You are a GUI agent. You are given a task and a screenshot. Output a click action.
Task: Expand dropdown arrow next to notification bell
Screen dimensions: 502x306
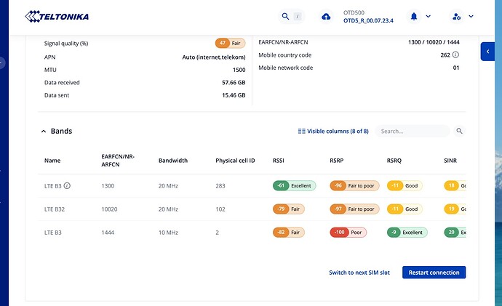coord(429,16)
